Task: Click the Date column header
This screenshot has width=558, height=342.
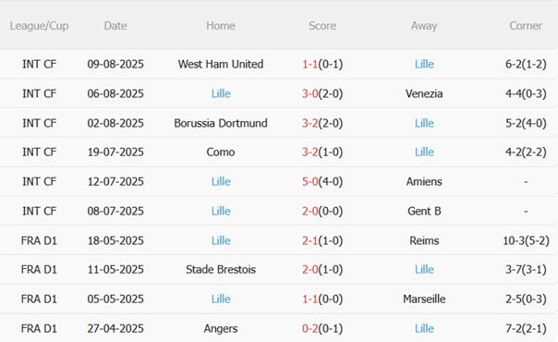Action: 115,26
